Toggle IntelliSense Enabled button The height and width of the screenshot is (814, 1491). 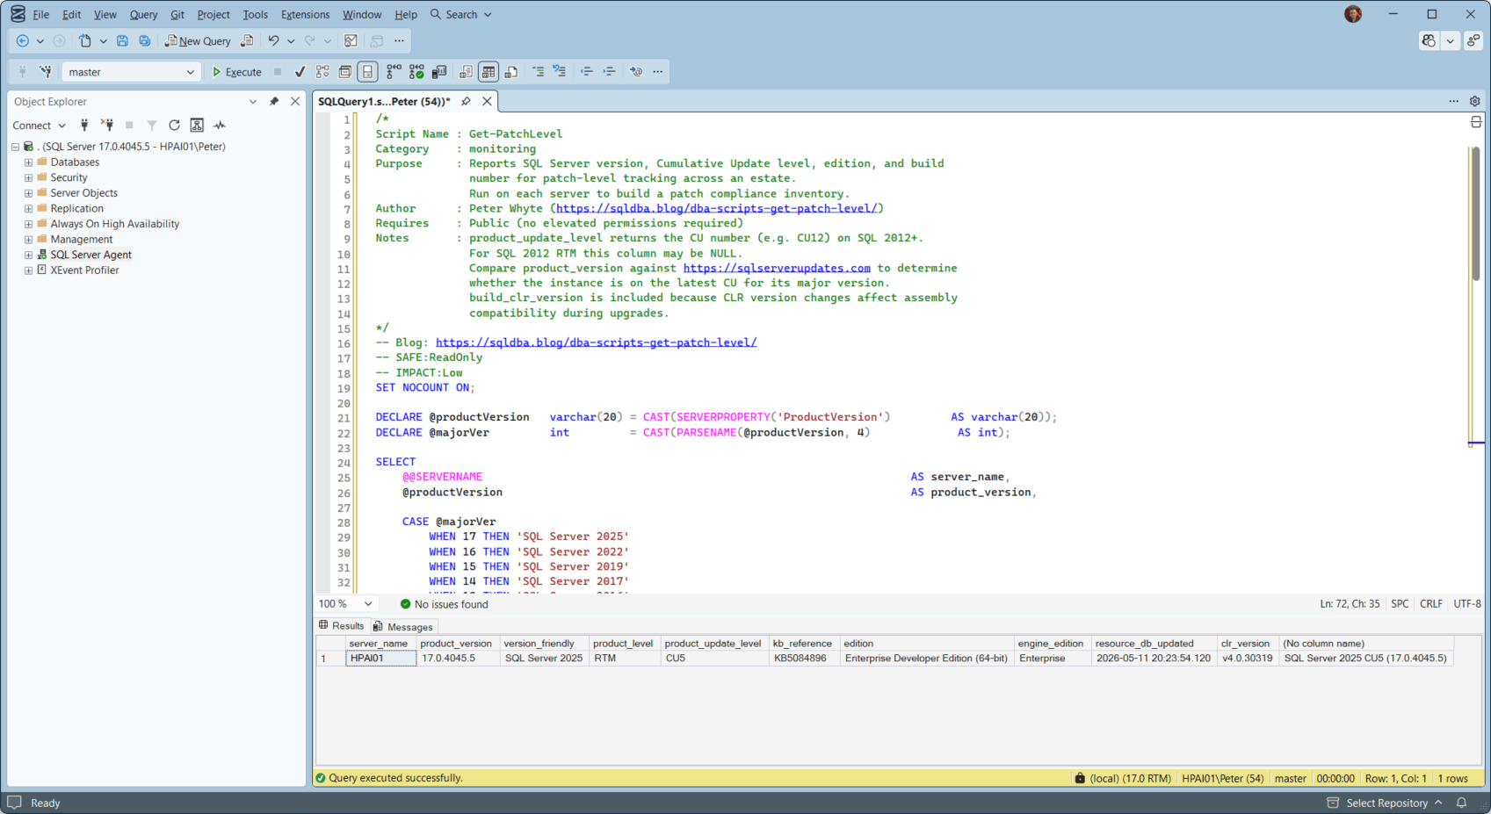click(x=368, y=72)
